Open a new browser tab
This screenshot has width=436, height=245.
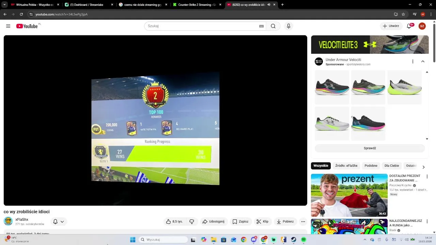(x=282, y=5)
